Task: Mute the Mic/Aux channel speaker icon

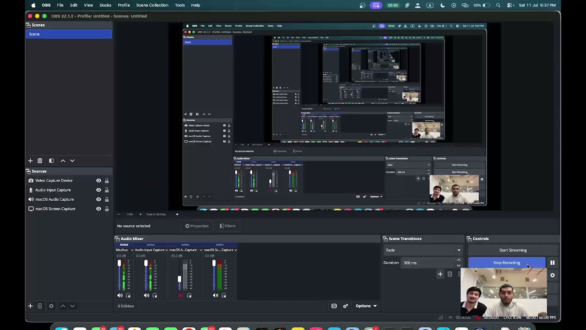Action: point(120,296)
